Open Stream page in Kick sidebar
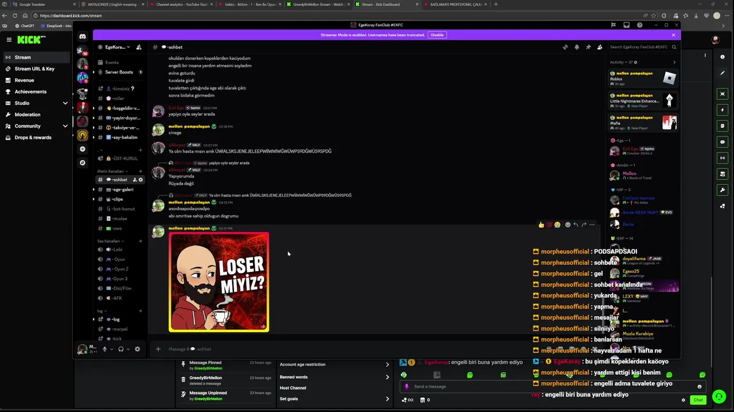The image size is (734, 412). 36,57
